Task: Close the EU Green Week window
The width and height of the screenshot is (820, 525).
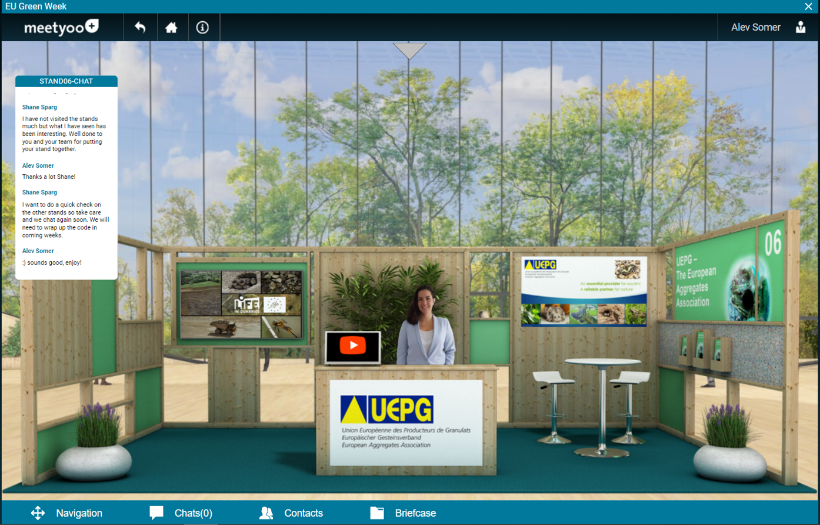Action: [808, 6]
